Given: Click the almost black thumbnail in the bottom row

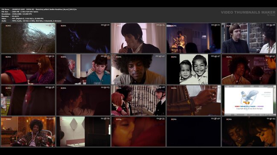Looking at the screenshot, I should pos(194,132).
